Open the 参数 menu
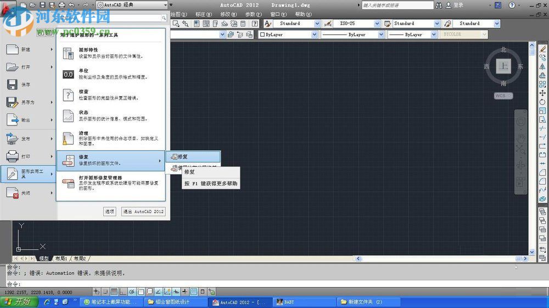Image resolution: width=549 pixels, height=308 pixels. [254, 14]
